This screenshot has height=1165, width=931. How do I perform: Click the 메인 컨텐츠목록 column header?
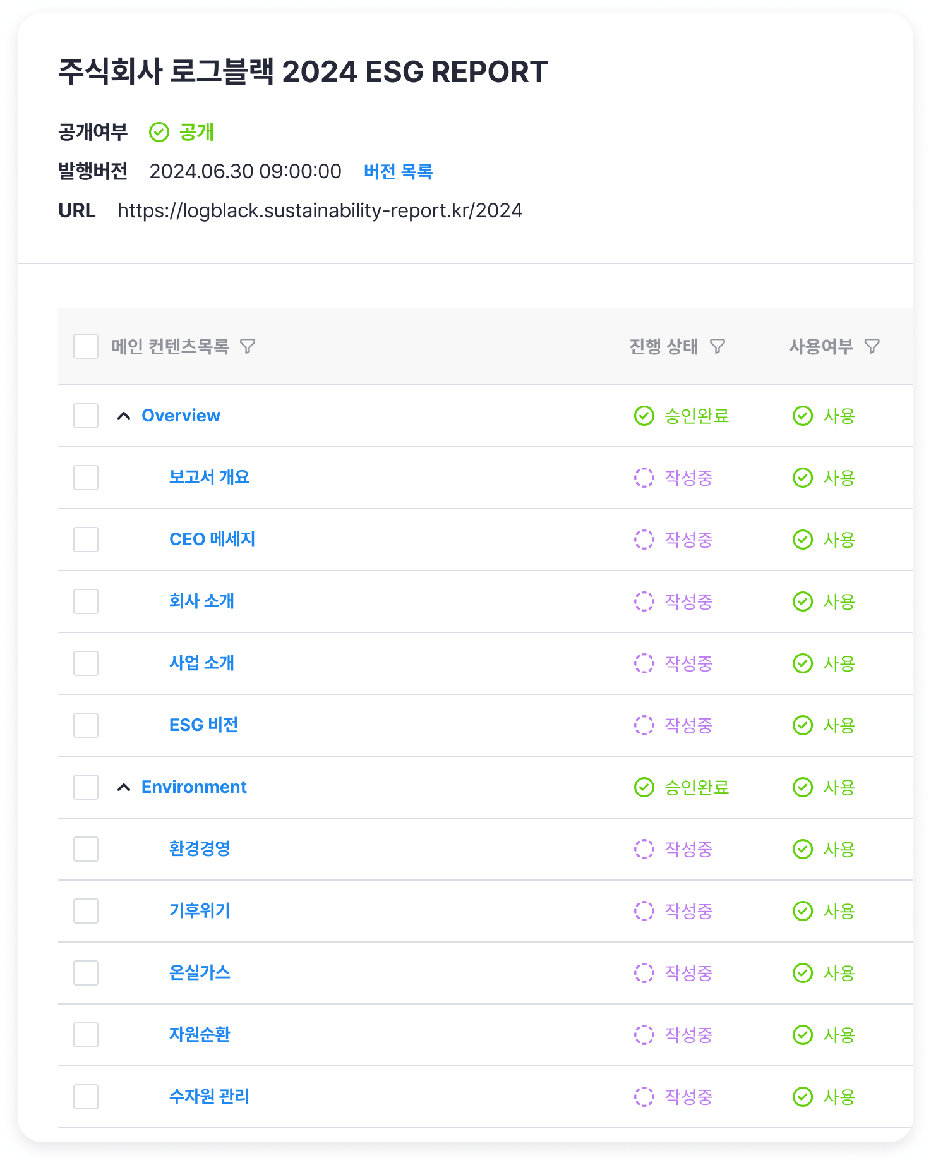170,346
